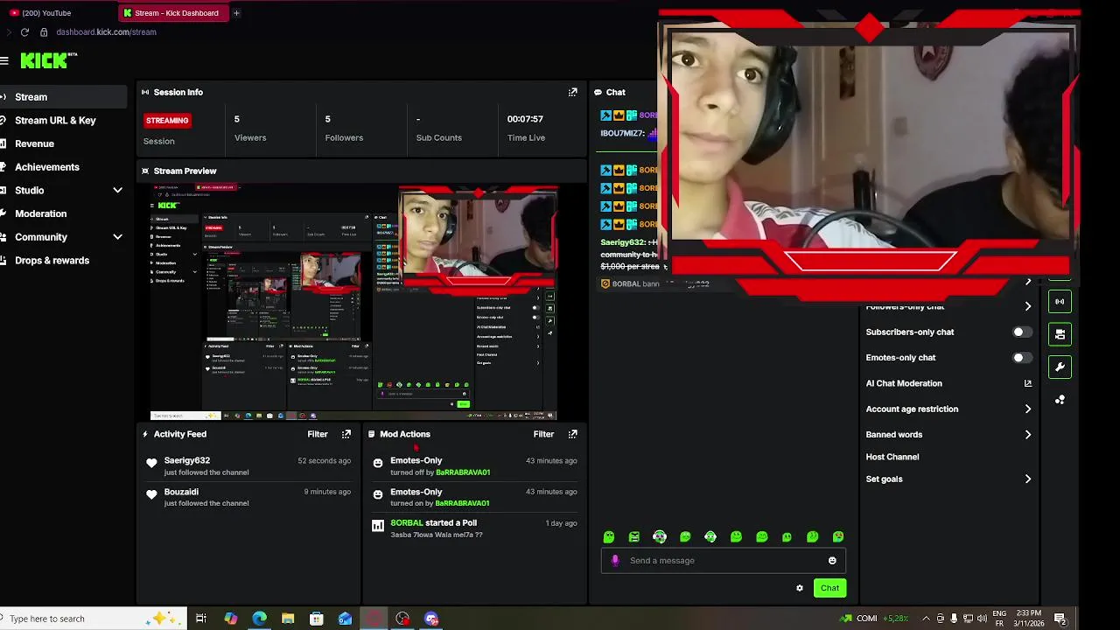Click the Stream Preview video thumbnail
This screenshot has height=630, width=1120.
pos(353,302)
